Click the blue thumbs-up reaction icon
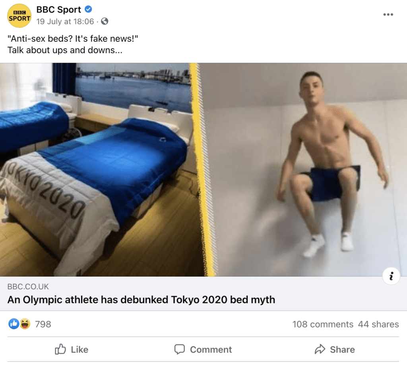The image size is (407, 366). (14, 324)
